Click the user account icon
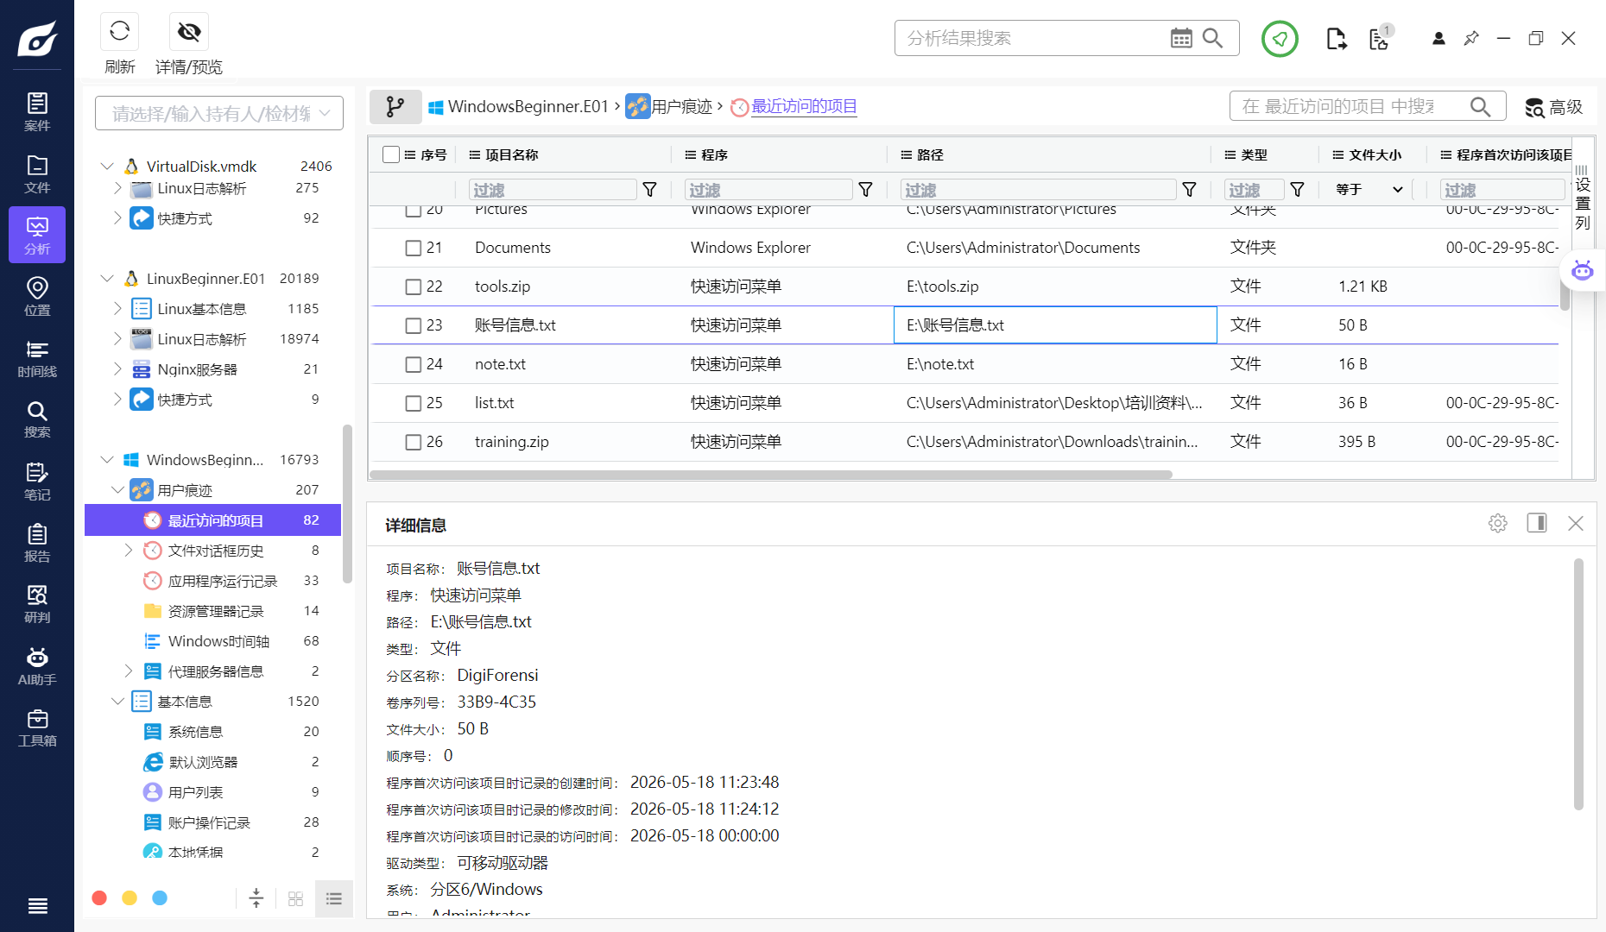This screenshot has width=1606, height=932. [x=1438, y=38]
